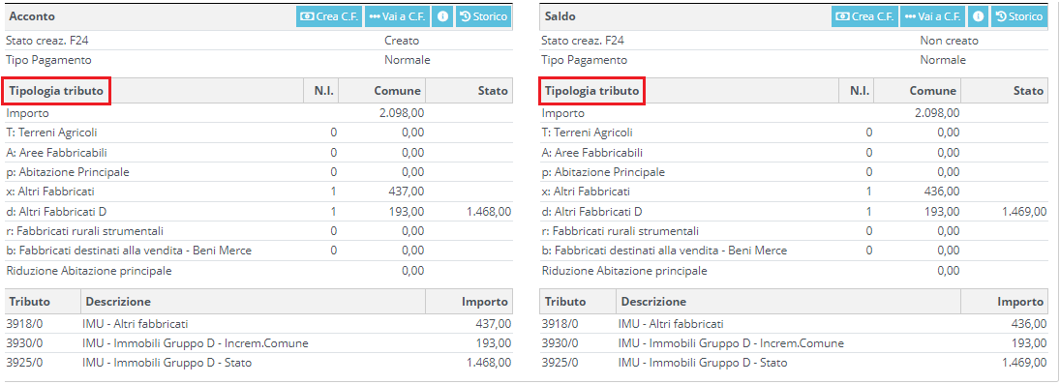Click Tipologia tributo header in Acconto table
The height and width of the screenshot is (384, 1060).
click(x=56, y=91)
